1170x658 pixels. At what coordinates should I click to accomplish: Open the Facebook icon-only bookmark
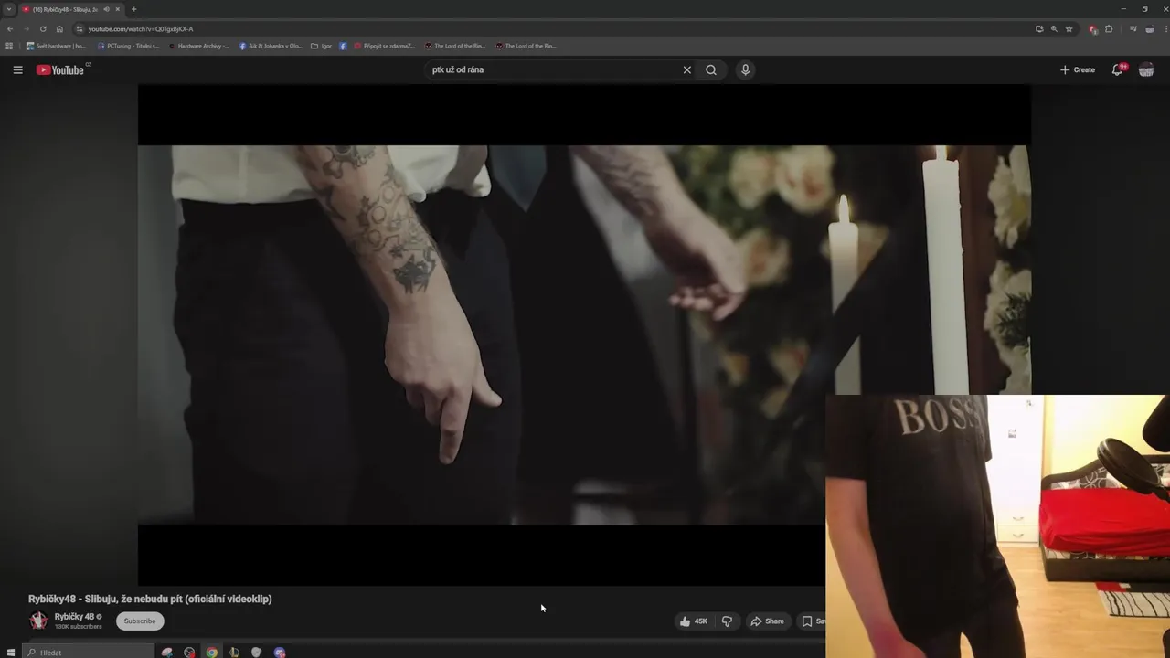pyautogui.click(x=343, y=46)
